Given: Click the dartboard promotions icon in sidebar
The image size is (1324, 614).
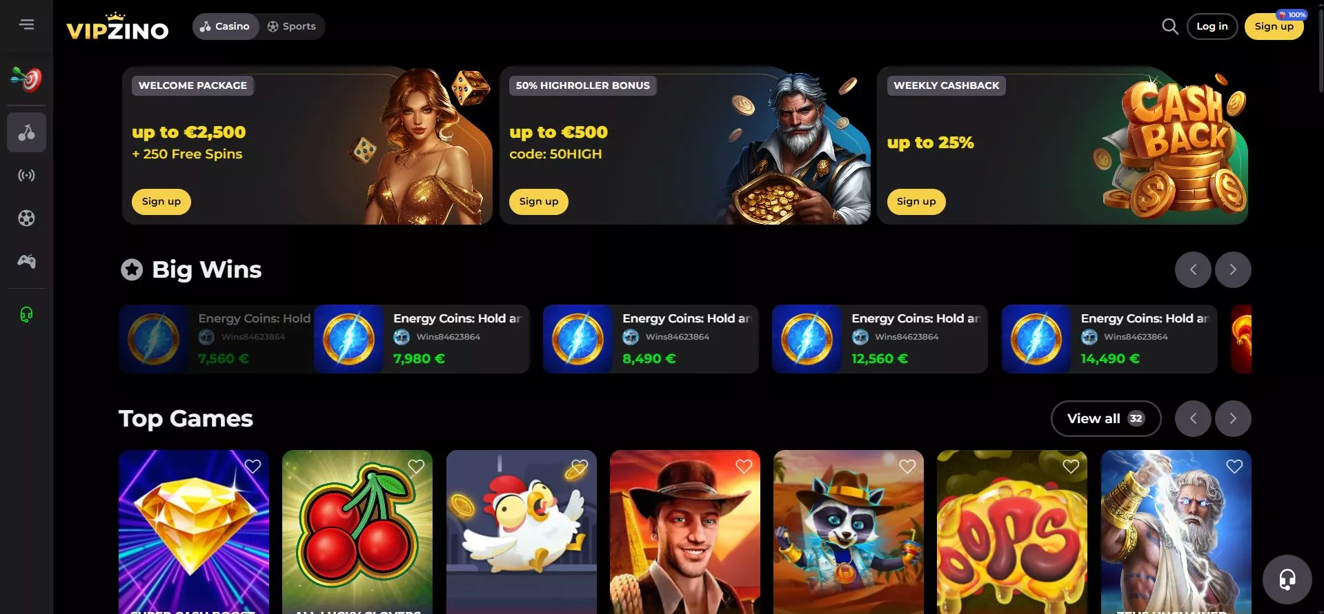Looking at the screenshot, I should point(26,79).
